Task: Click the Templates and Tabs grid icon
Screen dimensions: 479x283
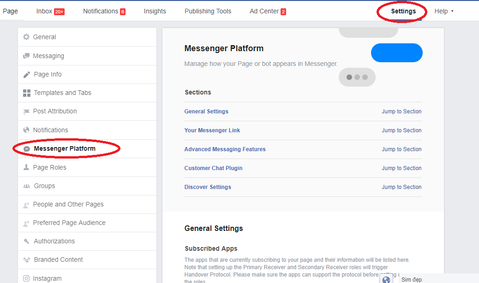Action: coord(27,93)
